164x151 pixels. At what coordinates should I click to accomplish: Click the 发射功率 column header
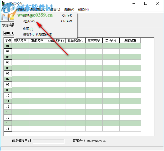(94, 40)
